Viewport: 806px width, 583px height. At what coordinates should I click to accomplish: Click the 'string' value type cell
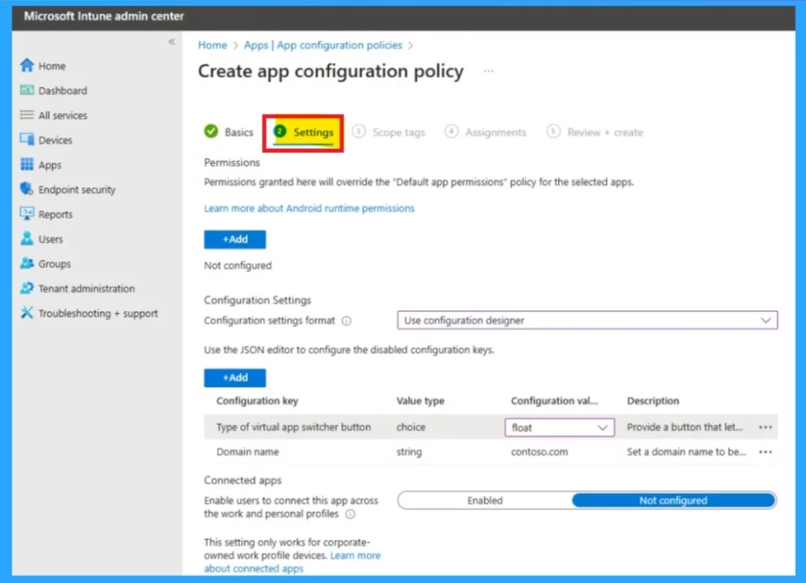click(409, 452)
